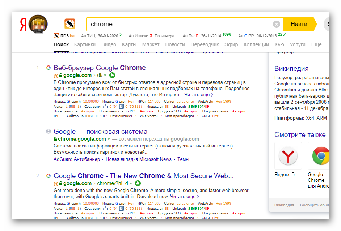Click the Yandex Я logo
This screenshot has width=341, height=231.
click(x=23, y=24)
